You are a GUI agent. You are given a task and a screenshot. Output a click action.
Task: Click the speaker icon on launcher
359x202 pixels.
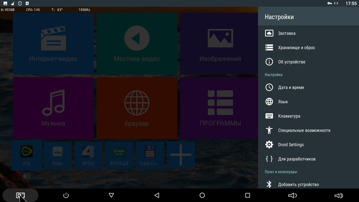point(27,176)
